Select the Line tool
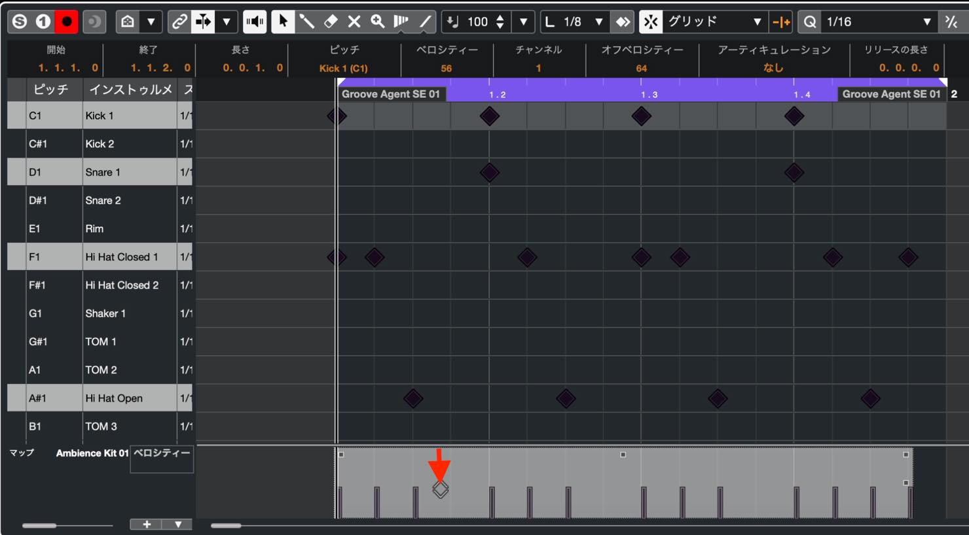The image size is (969, 535). click(x=425, y=22)
